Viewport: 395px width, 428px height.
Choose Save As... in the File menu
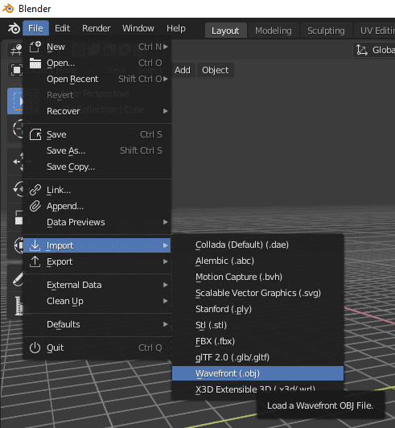coord(97,150)
